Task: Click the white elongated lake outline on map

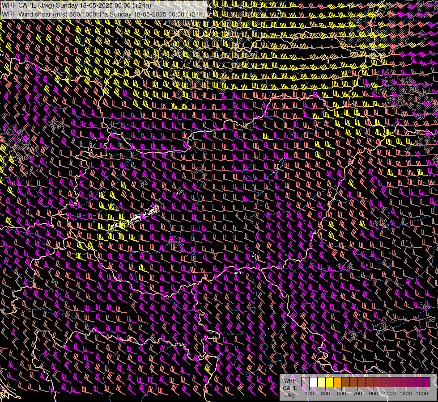Action: click(137, 217)
